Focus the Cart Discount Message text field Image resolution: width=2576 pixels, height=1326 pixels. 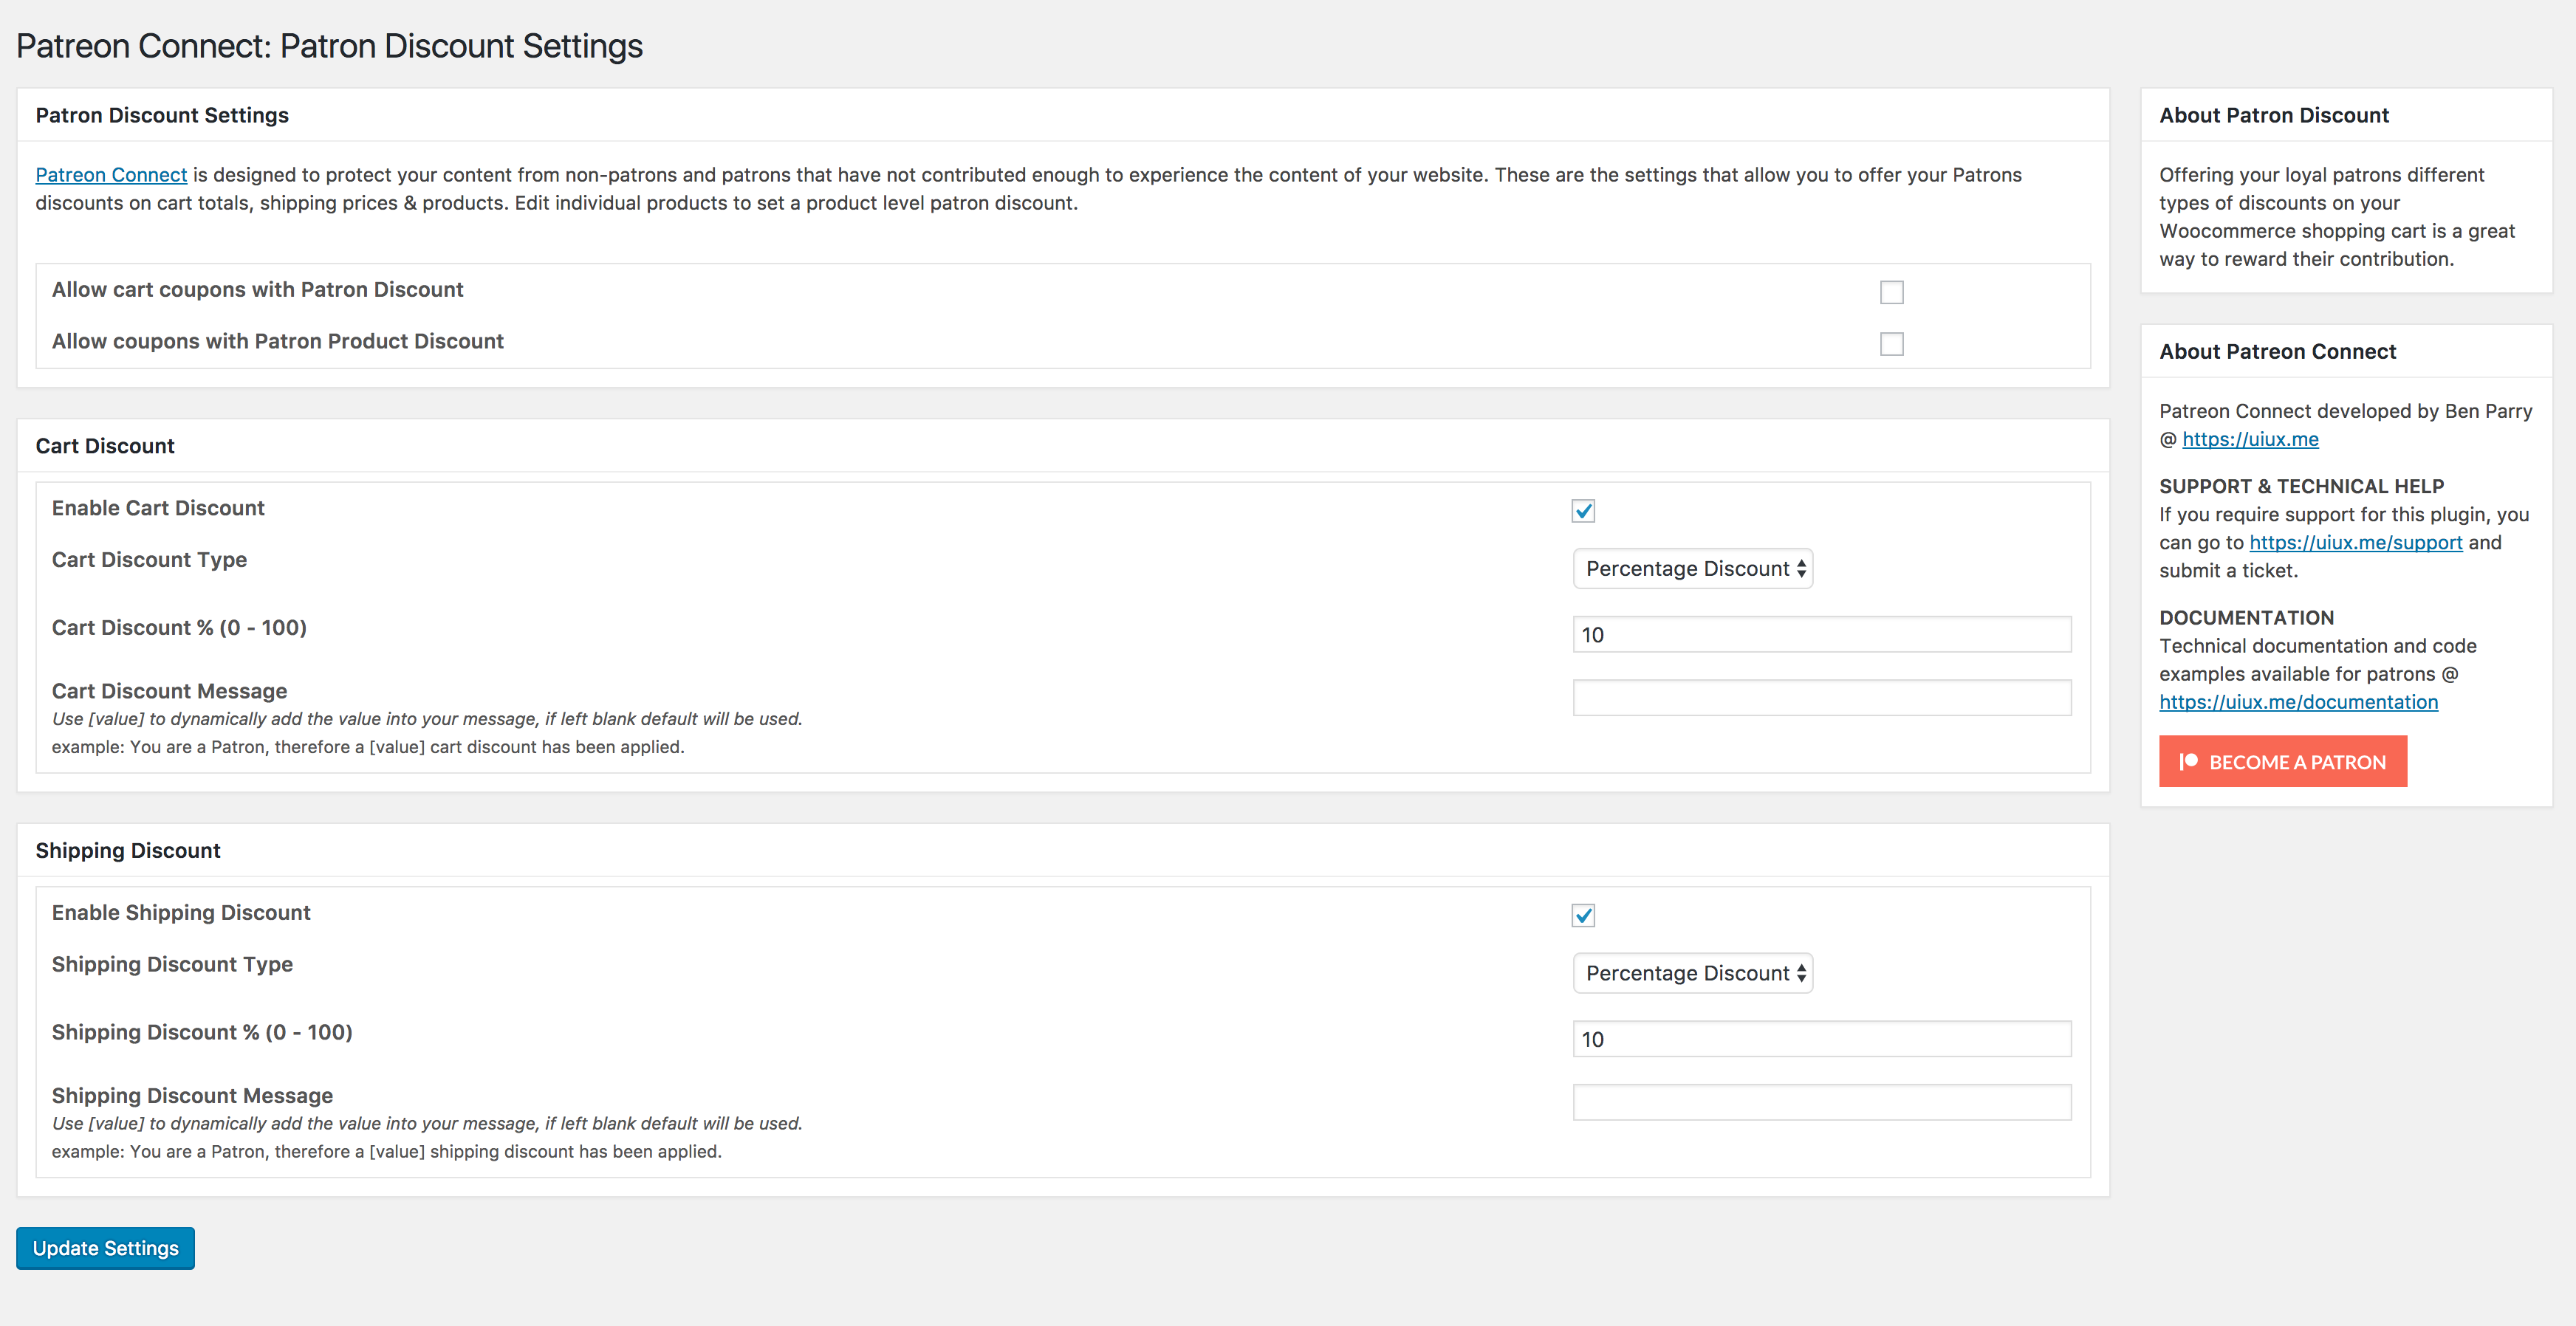1821,698
